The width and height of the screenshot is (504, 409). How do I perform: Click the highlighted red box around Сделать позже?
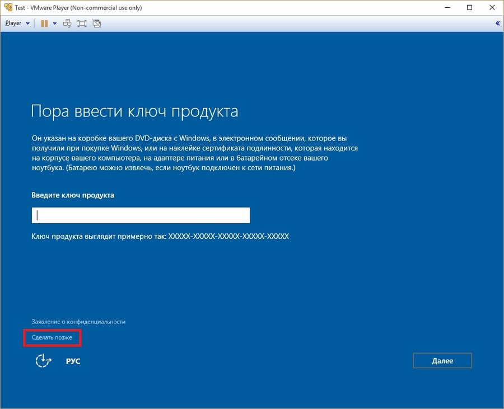52,338
